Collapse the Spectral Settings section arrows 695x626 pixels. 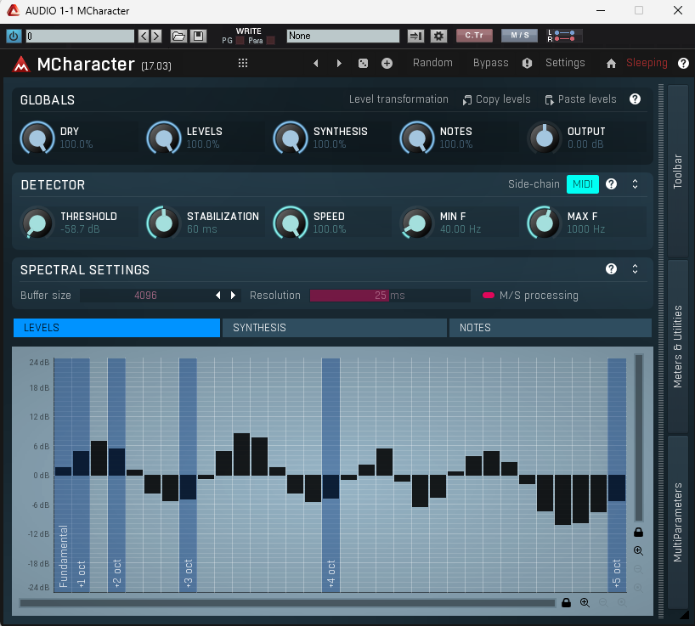point(635,269)
